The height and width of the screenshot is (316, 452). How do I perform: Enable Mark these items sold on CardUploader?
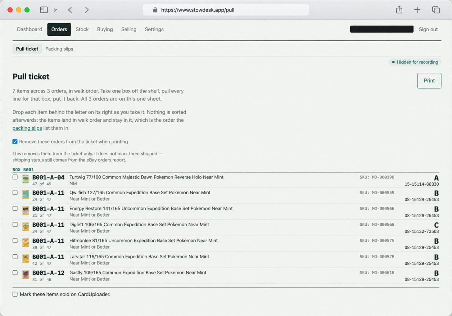point(15,294)
